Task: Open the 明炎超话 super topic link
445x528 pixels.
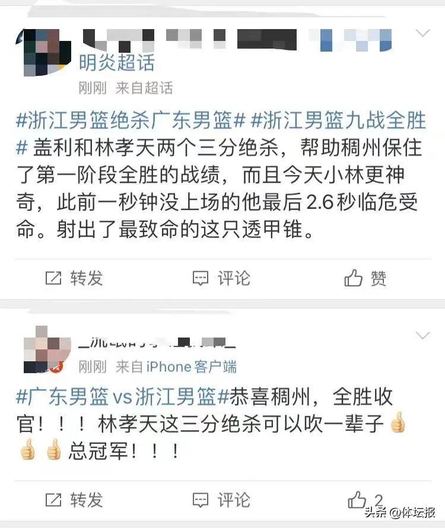Action: pos(116,63)
